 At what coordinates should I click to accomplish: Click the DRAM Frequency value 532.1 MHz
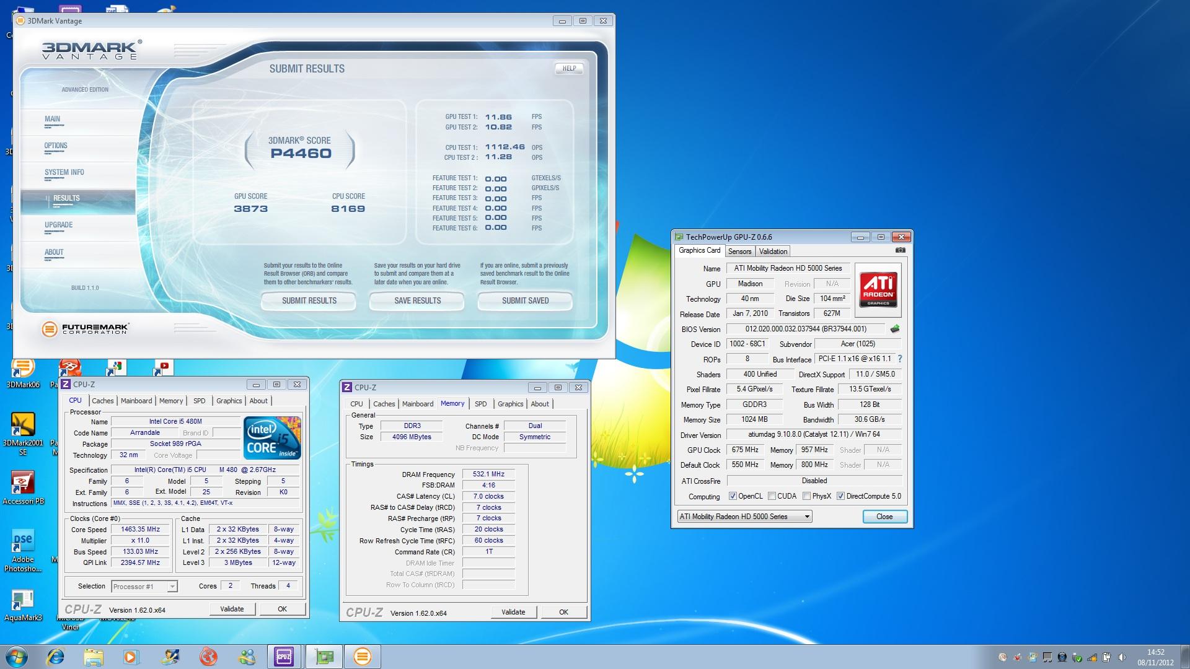coord(488,474)
